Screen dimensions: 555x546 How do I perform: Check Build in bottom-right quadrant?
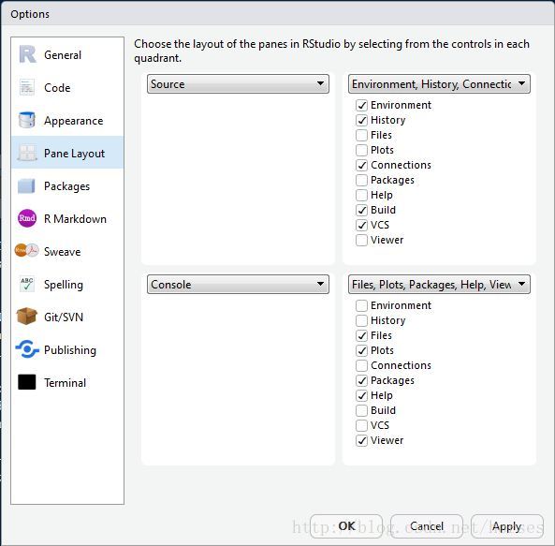click(x=361, y=410)
